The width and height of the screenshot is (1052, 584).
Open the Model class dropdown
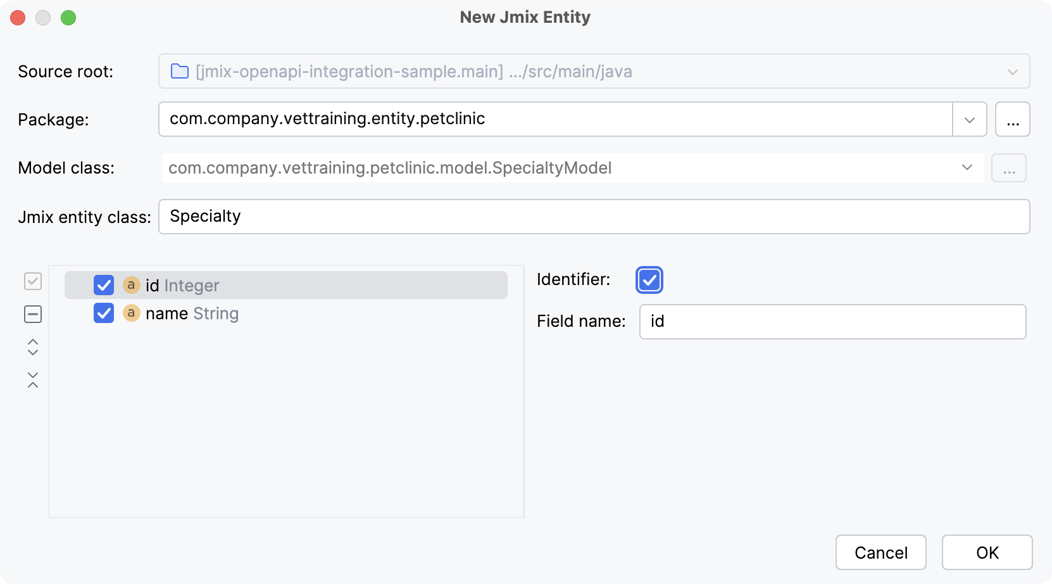[966, 168]
